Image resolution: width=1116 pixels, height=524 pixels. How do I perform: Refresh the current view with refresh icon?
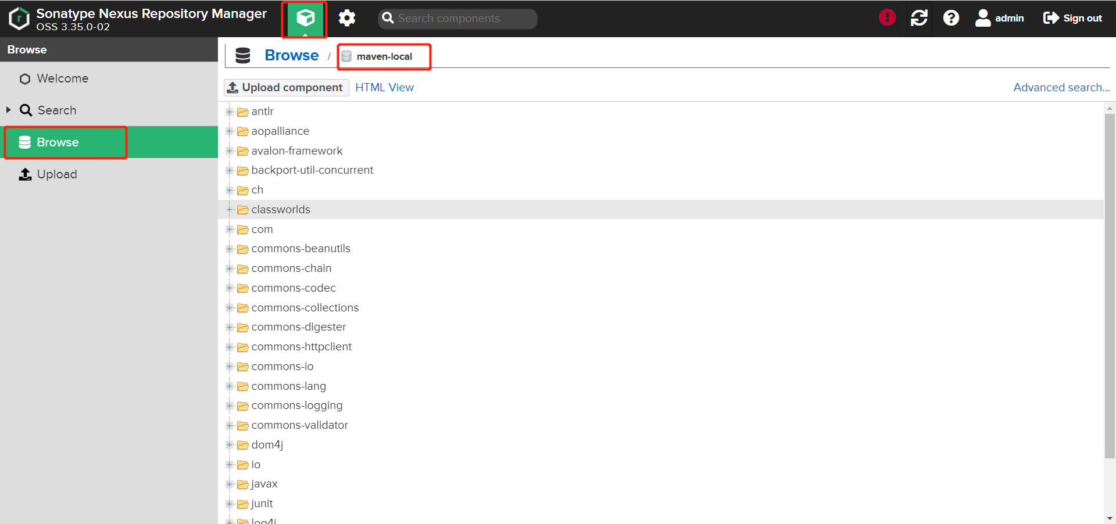click(919, 18)
